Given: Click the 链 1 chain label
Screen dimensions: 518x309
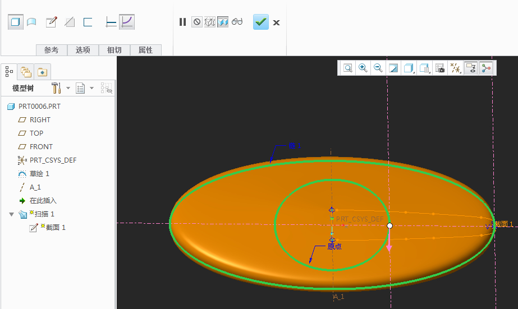Looking at the screenshot, I should (x=295, y=146).
